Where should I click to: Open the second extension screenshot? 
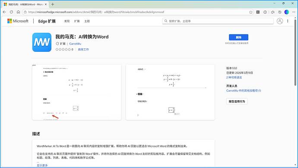pyautogui.click(x=170, y=92)
